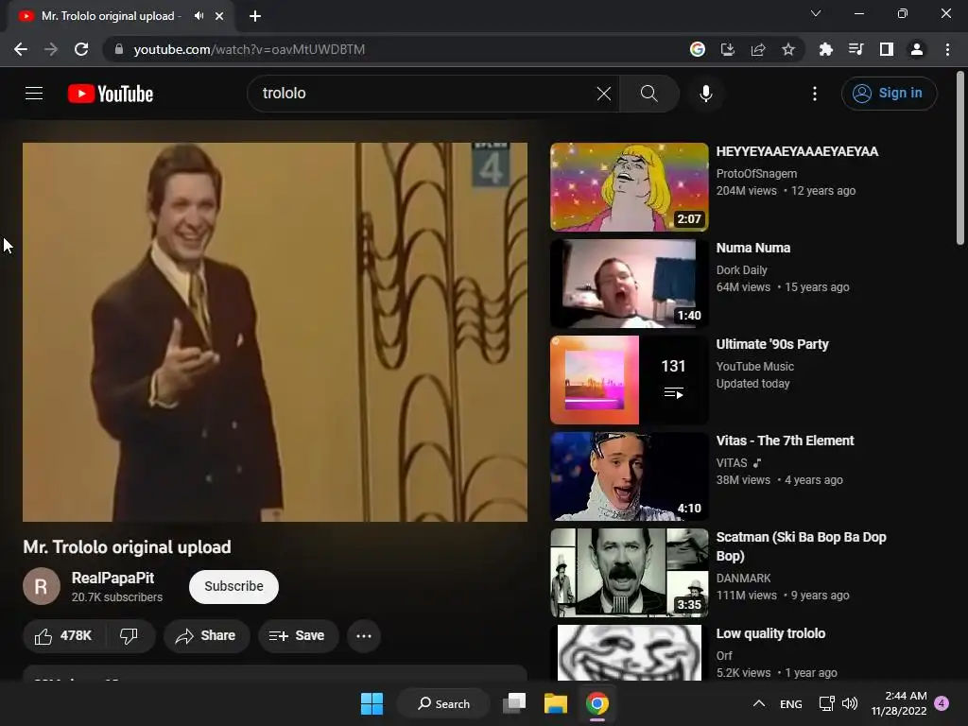Open a new Chrome tab
This screenshot has width=968, height=726.
coord(255,16)
